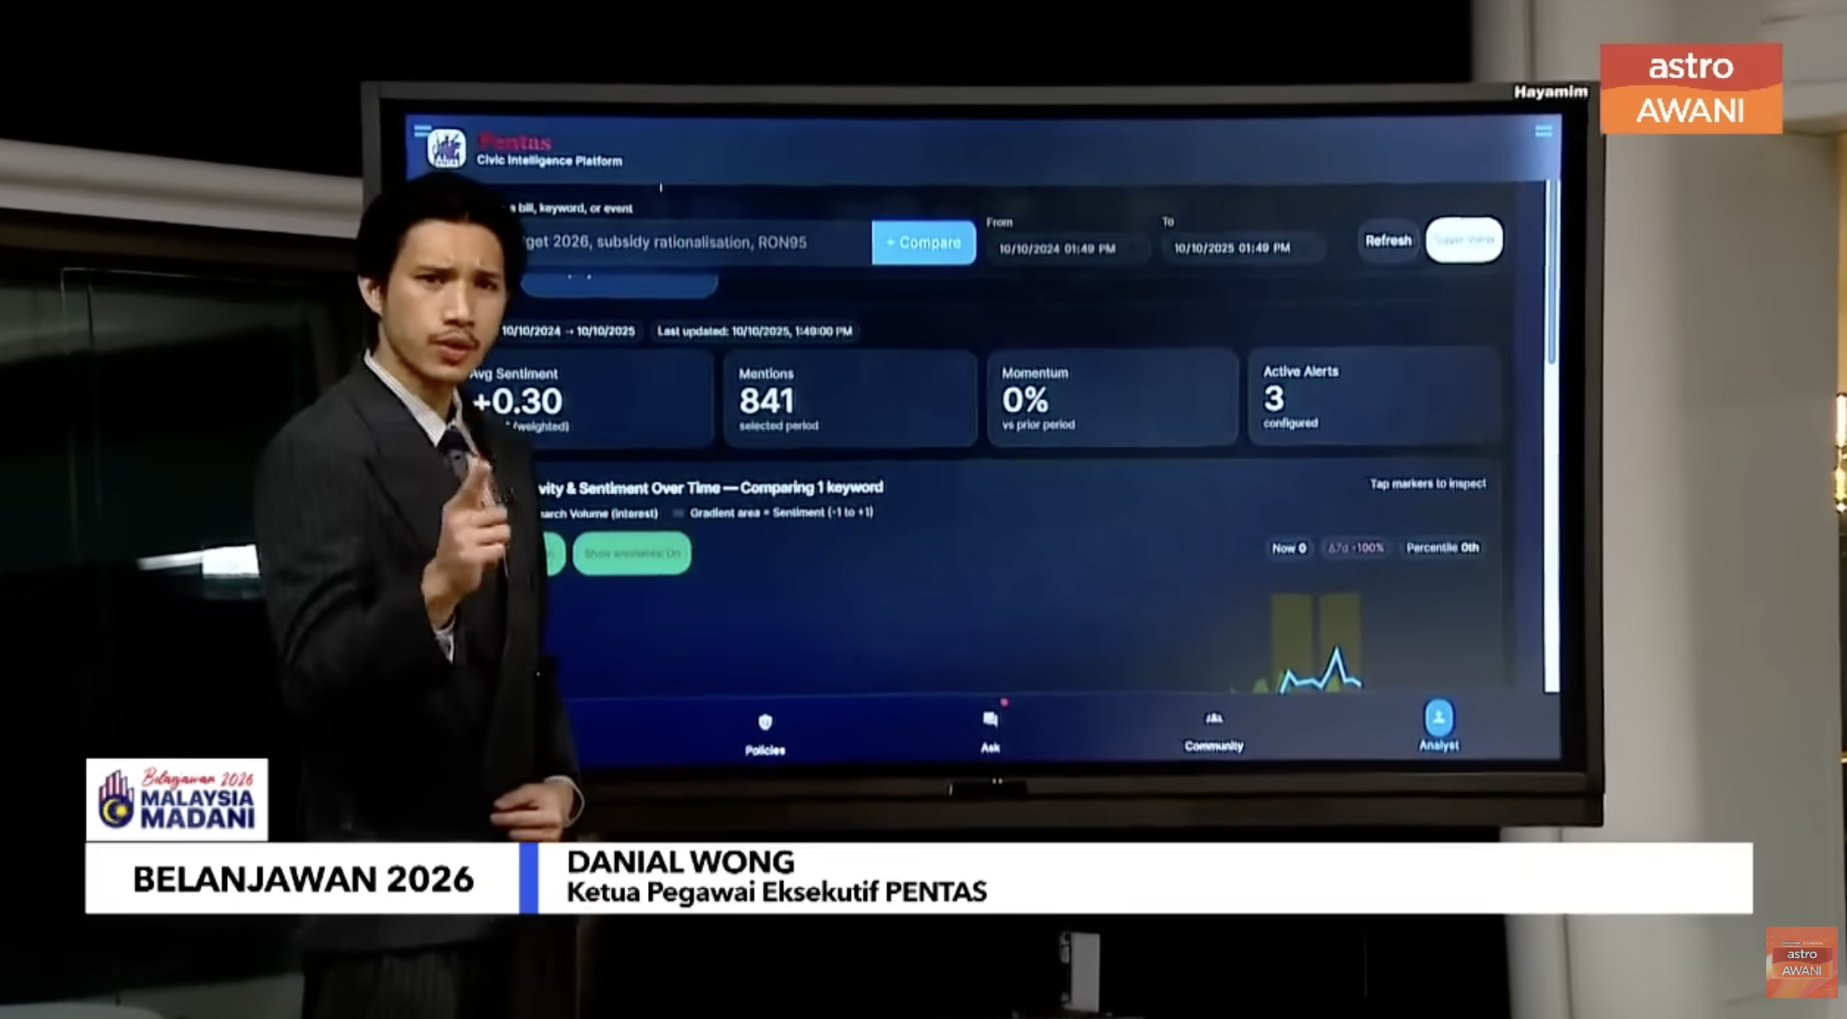The image size is (1847, 1019).
Task: Open the Active Alerts card showing 3
Action: [1374, 396]
